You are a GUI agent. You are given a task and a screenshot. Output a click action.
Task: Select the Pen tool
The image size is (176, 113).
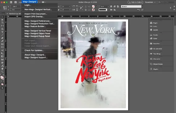point(2,38)
